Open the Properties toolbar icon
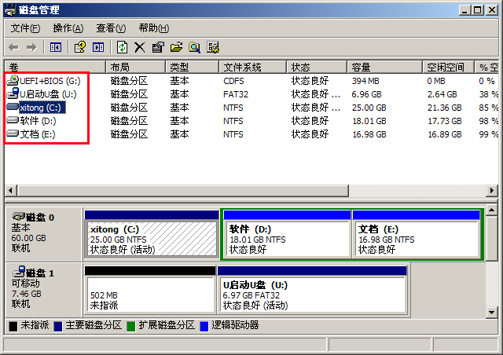The width and height of the screenshot is (503, 355). pos(158,47)
